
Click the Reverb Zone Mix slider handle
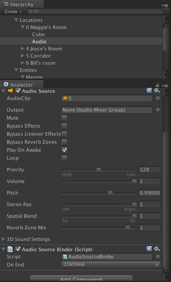click(127, 228)
